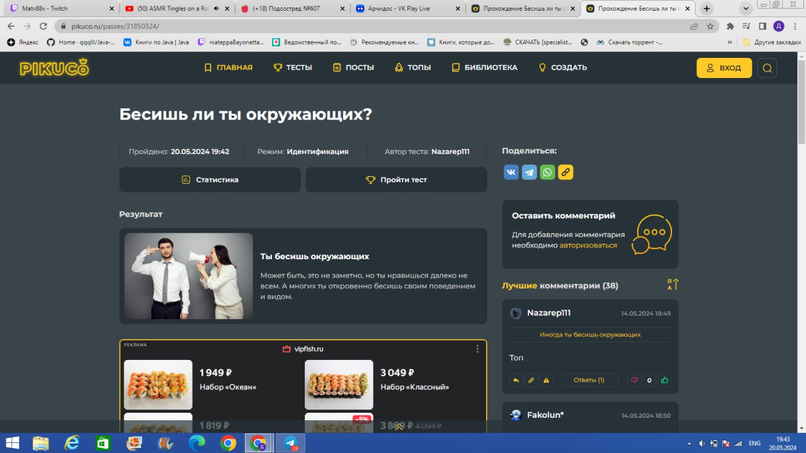Share via VK icon
This screenshot has width=806, height=453.
click(x=511, y=172)
